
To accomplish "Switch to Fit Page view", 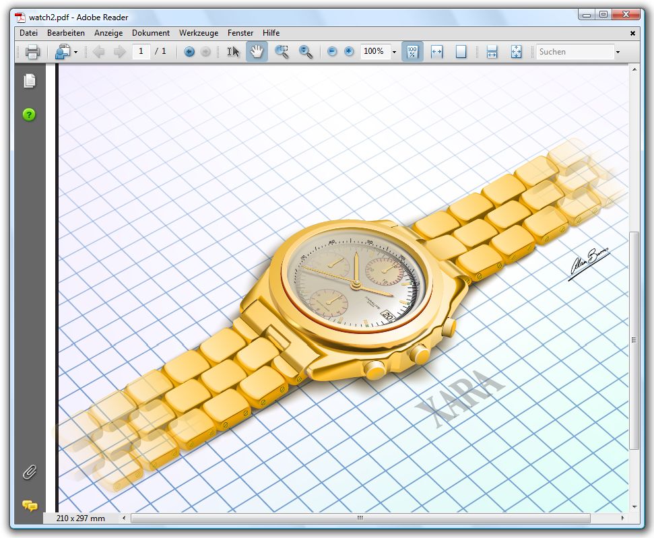I will coord(461,52).
